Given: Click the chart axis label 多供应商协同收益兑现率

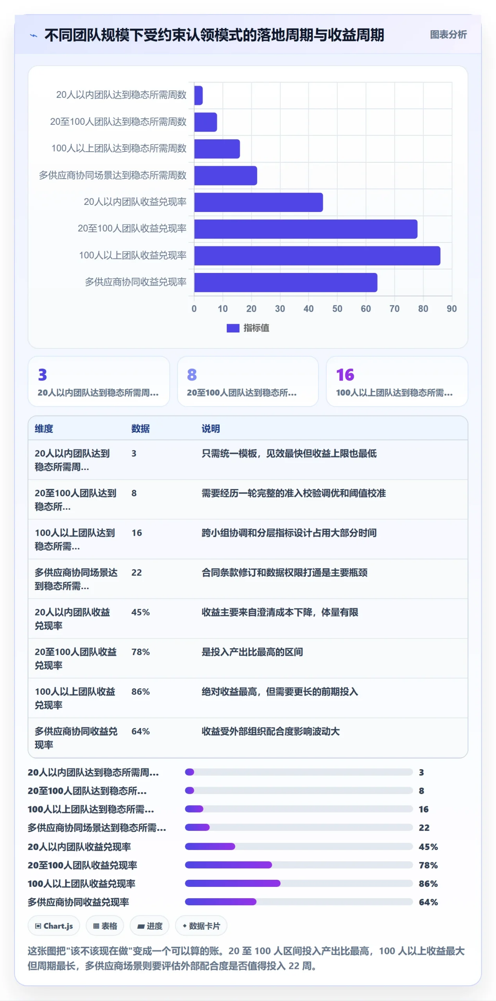Looking at the screenshot, I should click(136, 282).
